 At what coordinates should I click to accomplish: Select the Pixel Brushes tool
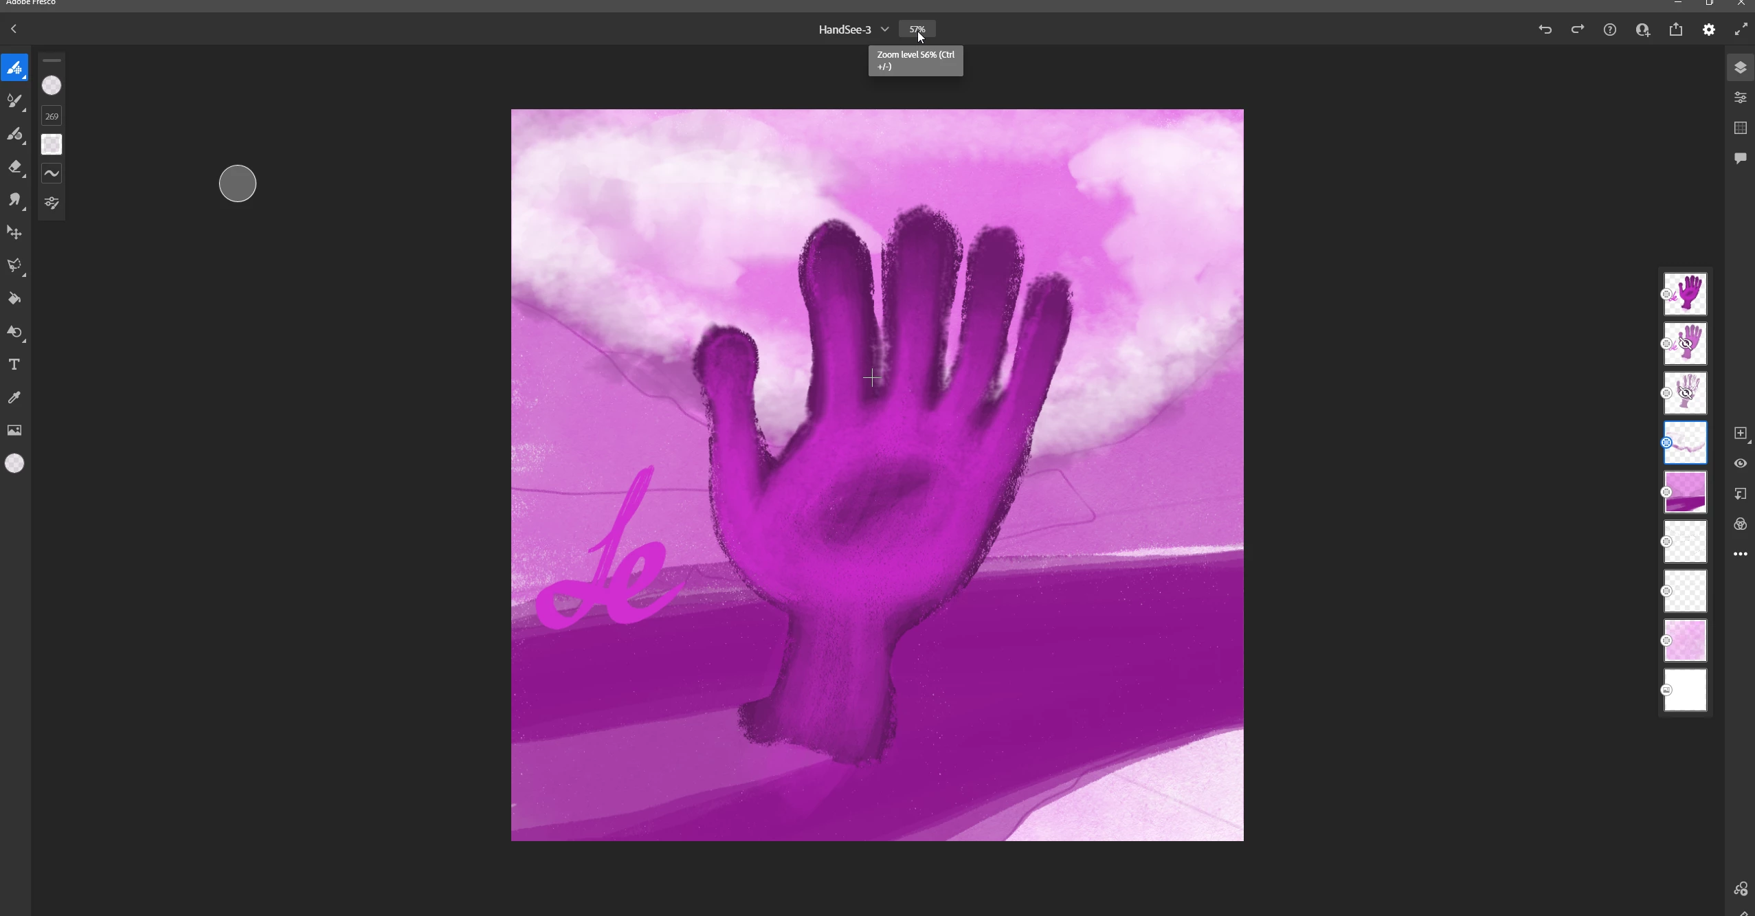click(x=14, y=67)
